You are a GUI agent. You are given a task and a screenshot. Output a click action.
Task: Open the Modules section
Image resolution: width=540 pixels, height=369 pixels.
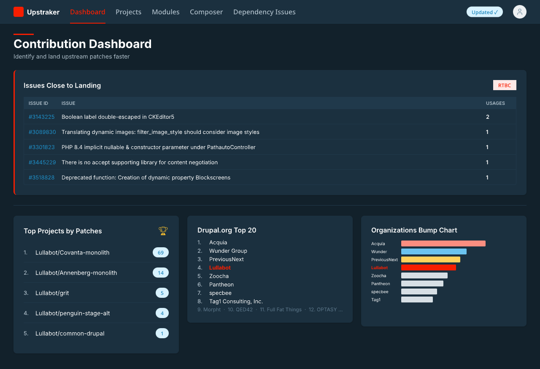click(165, 12)
